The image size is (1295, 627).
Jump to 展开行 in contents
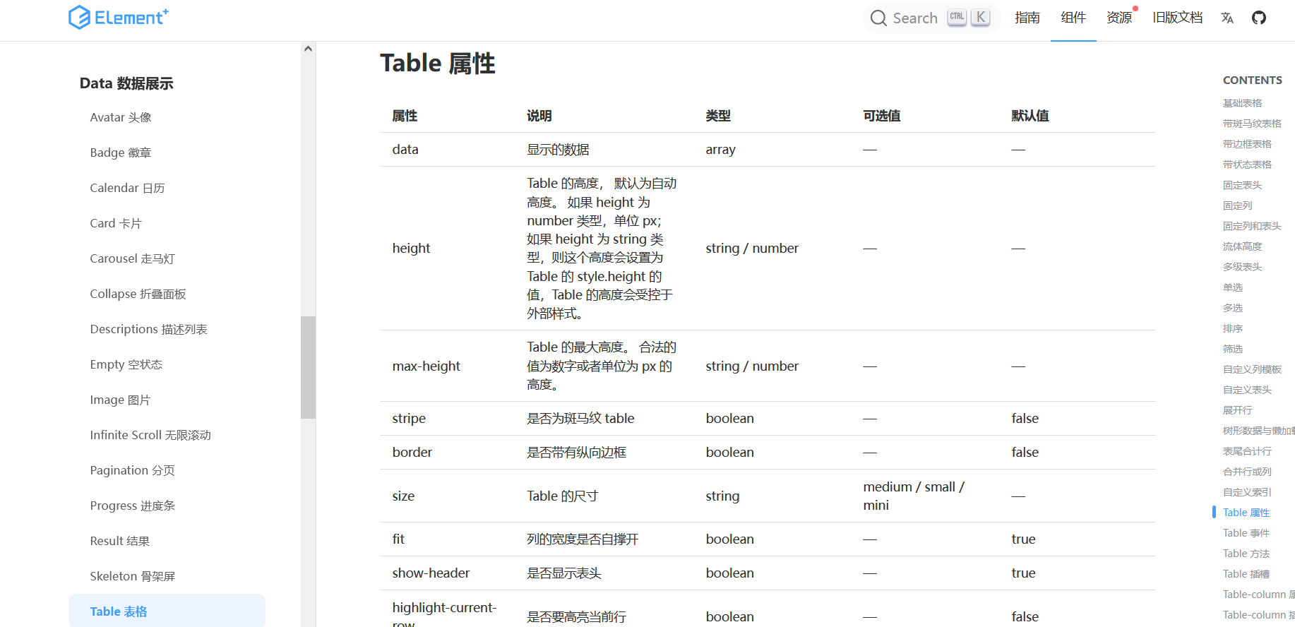[1238, 410]
